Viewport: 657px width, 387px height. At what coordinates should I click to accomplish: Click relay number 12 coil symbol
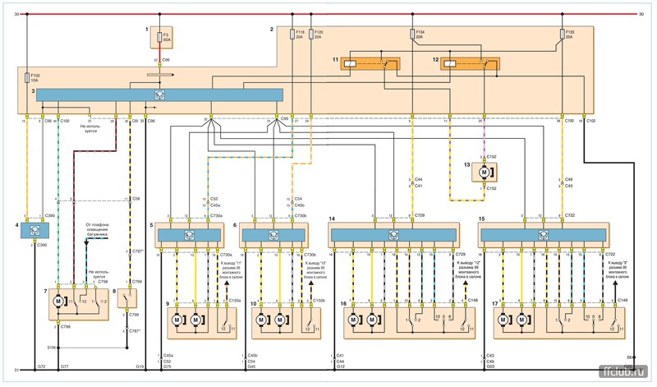pos(448,64)
